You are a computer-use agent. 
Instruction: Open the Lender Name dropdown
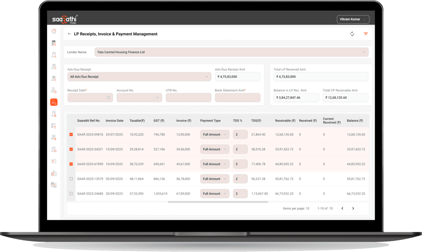(x=363, y=52)
